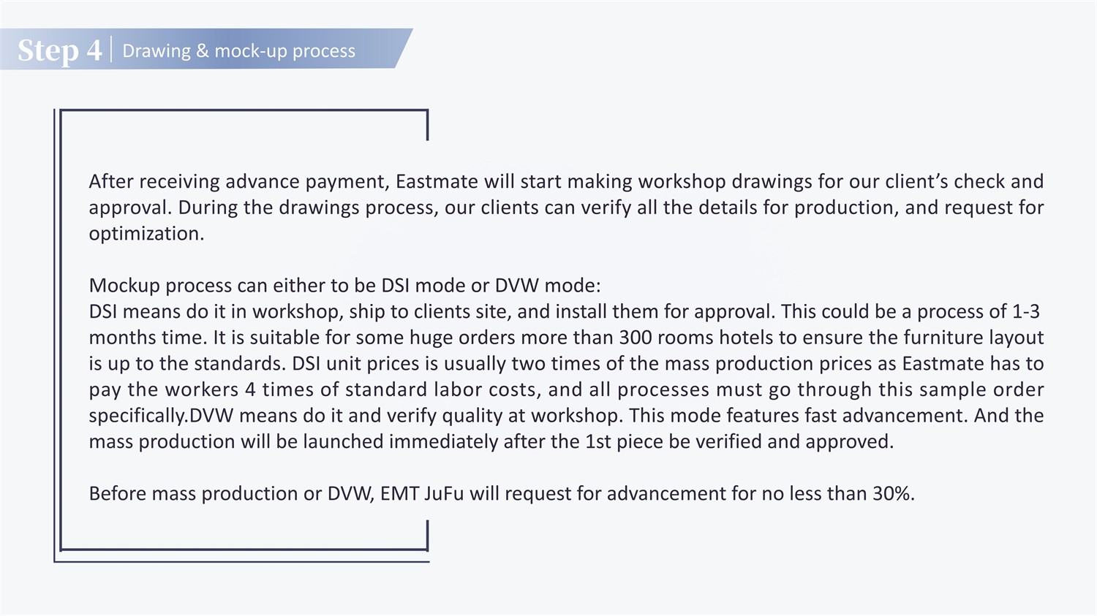
Task: Click the "Step 4" heading text
Action: pos(60,50)
